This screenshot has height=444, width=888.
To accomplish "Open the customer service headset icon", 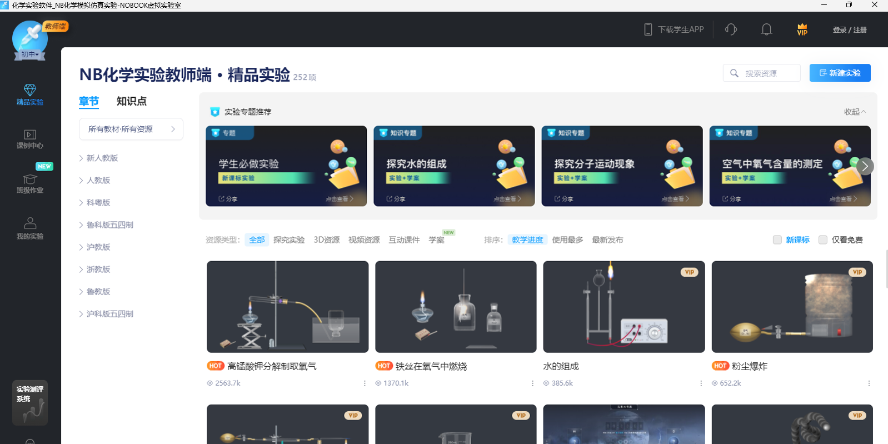I will point(731,29).
